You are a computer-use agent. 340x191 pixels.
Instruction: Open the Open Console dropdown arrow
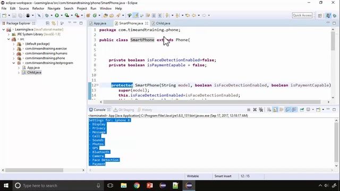323,110
